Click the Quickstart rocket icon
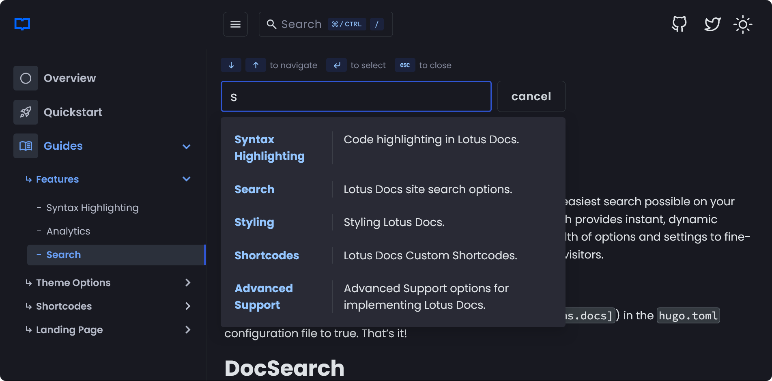772x381 pixels. tap(25, 112)
